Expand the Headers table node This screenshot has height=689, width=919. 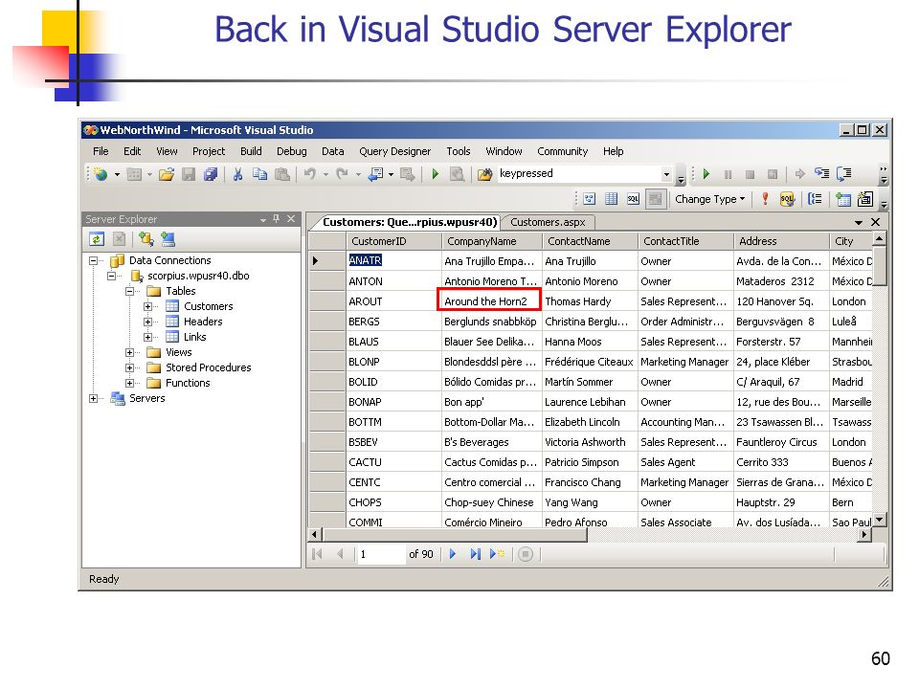[147, 322]
